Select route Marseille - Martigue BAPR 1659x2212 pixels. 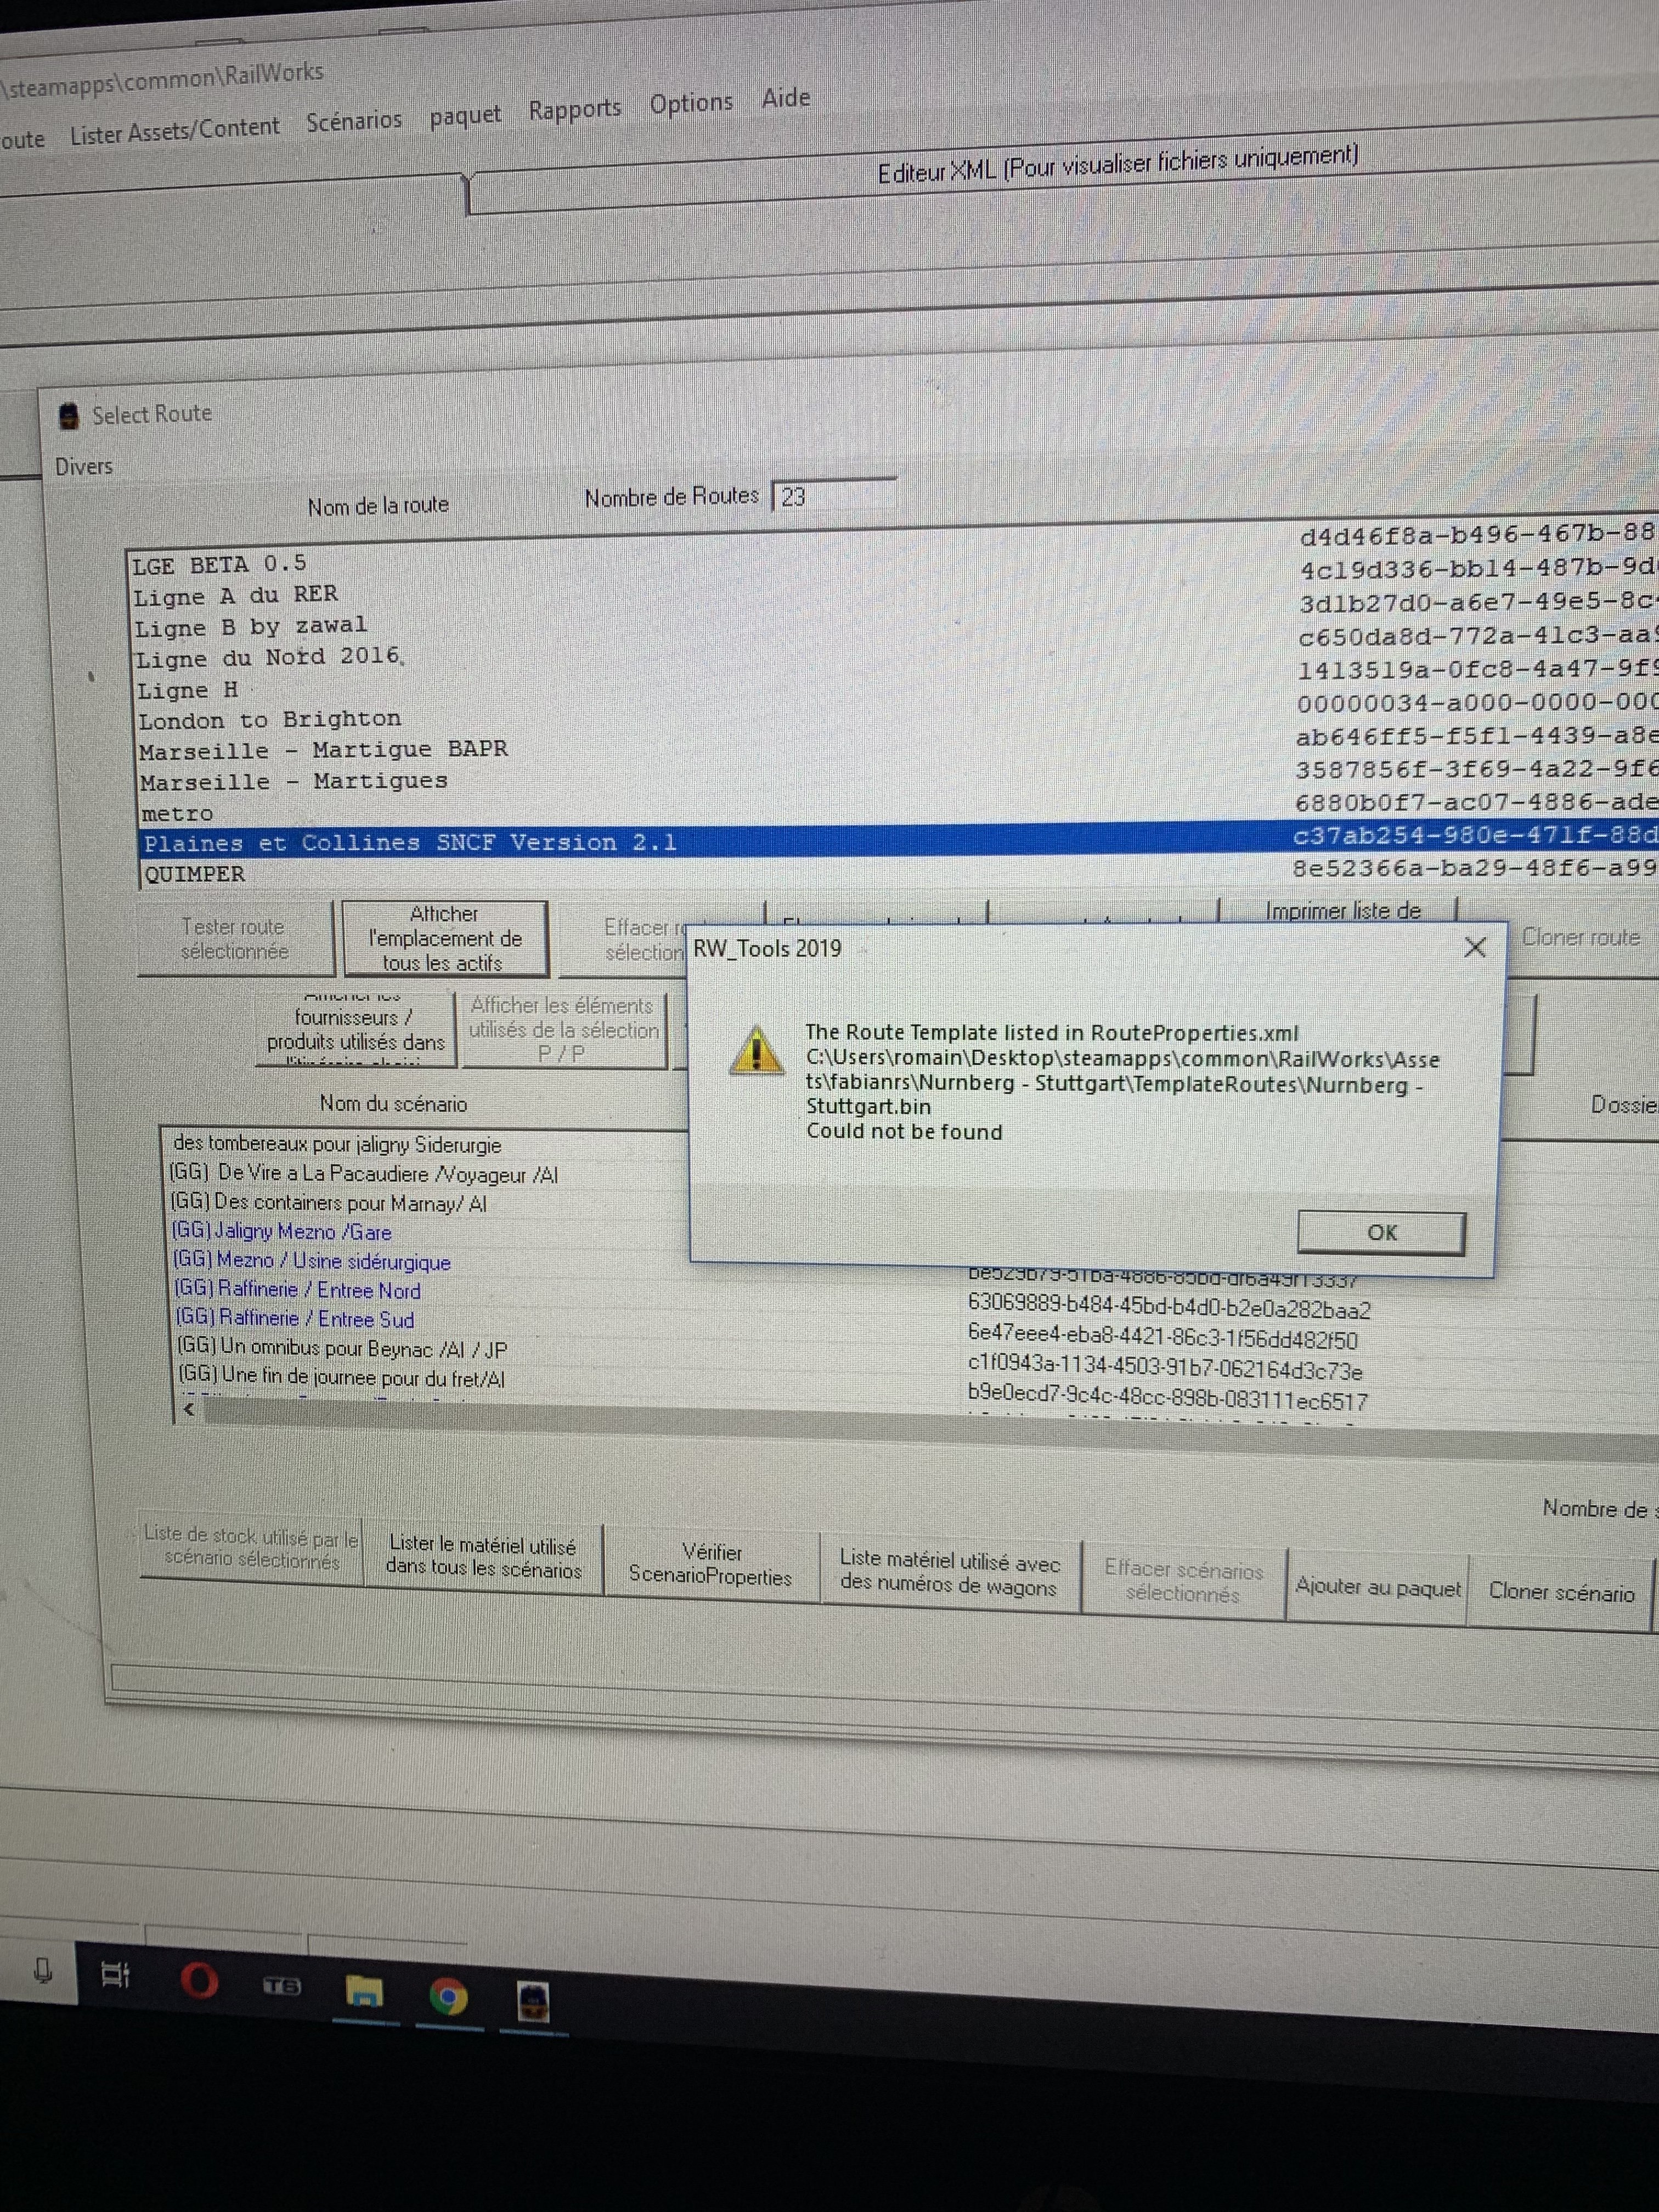click(x=323, y=750)
